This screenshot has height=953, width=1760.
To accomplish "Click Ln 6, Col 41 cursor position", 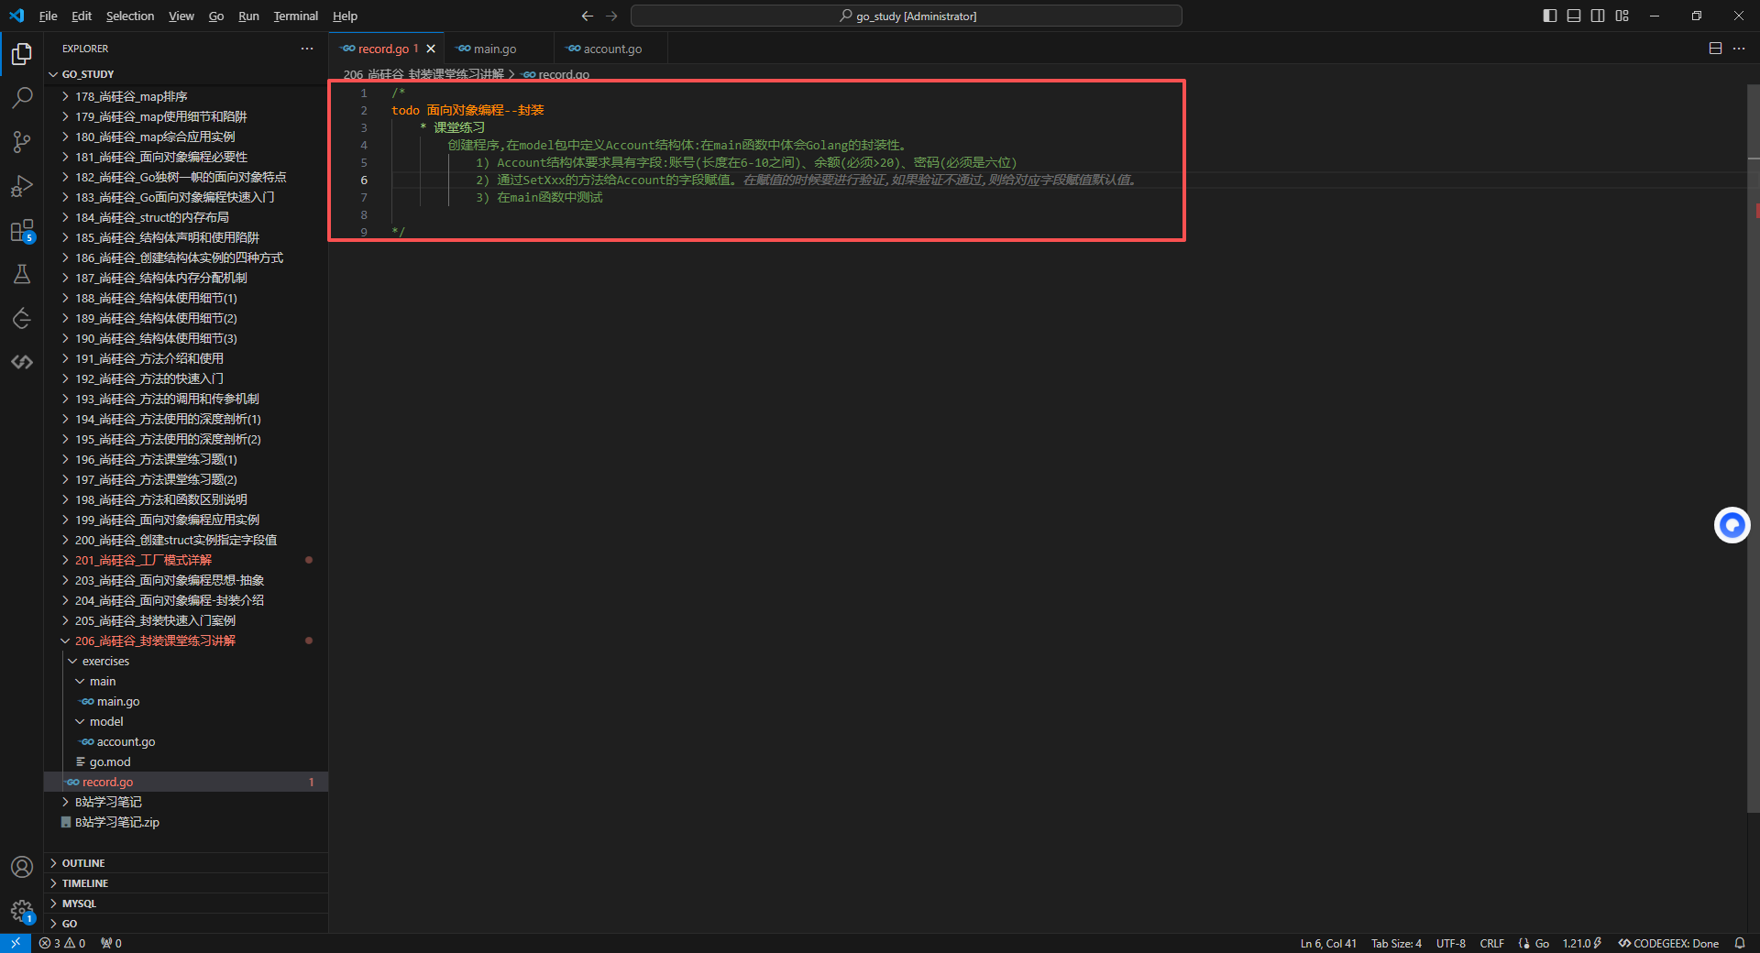I will point(1328,943).
